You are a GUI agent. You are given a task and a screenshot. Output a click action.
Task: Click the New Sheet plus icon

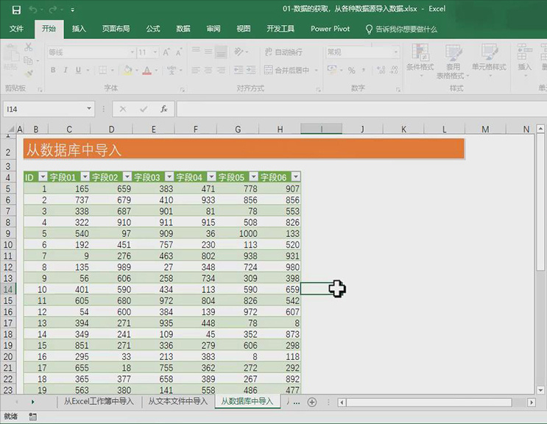click(312, 402)
